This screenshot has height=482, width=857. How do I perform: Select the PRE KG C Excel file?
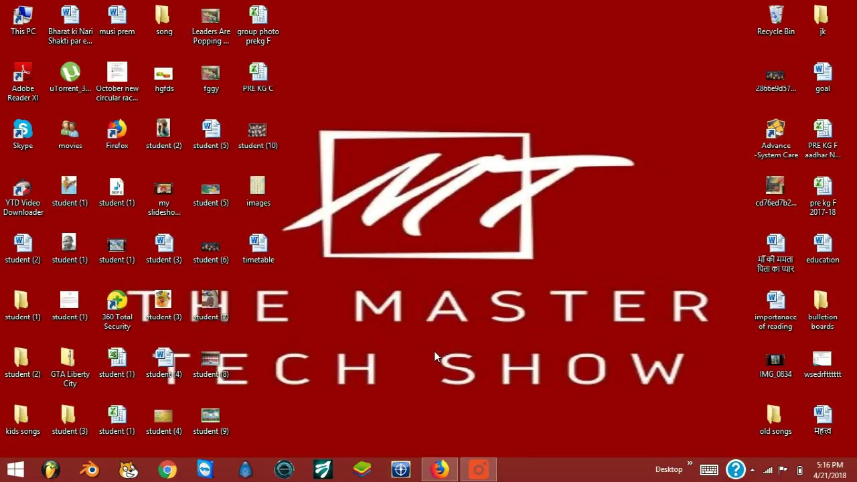(x=258, y=78)
